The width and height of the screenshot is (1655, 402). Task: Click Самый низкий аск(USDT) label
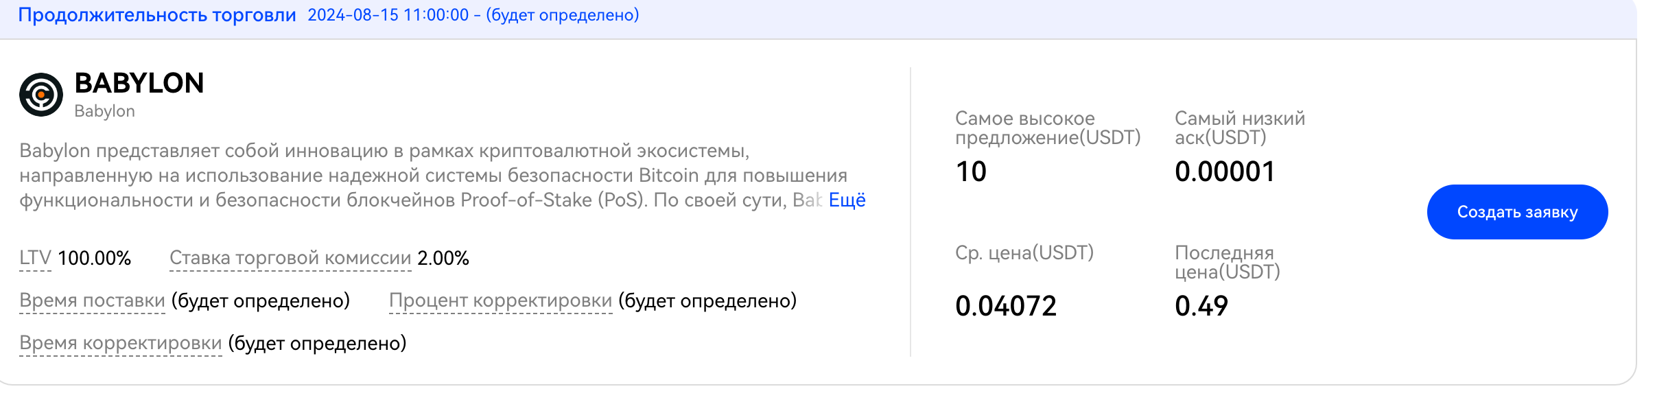pyautogui.click(x=1240, y=128)
